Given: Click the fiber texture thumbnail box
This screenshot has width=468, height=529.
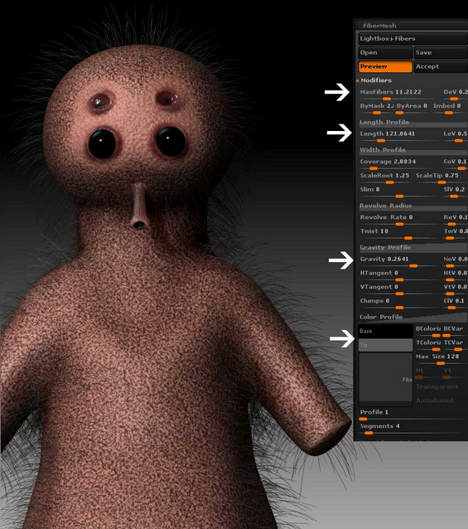Looking at the screenshot, I should pyautogui.click(x=386, y=379).
